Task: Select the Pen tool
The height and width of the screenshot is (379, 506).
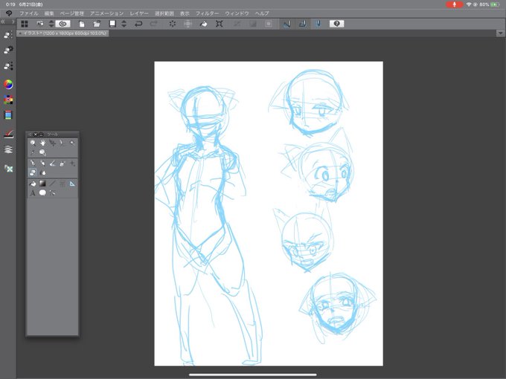Action: point(33,163)
